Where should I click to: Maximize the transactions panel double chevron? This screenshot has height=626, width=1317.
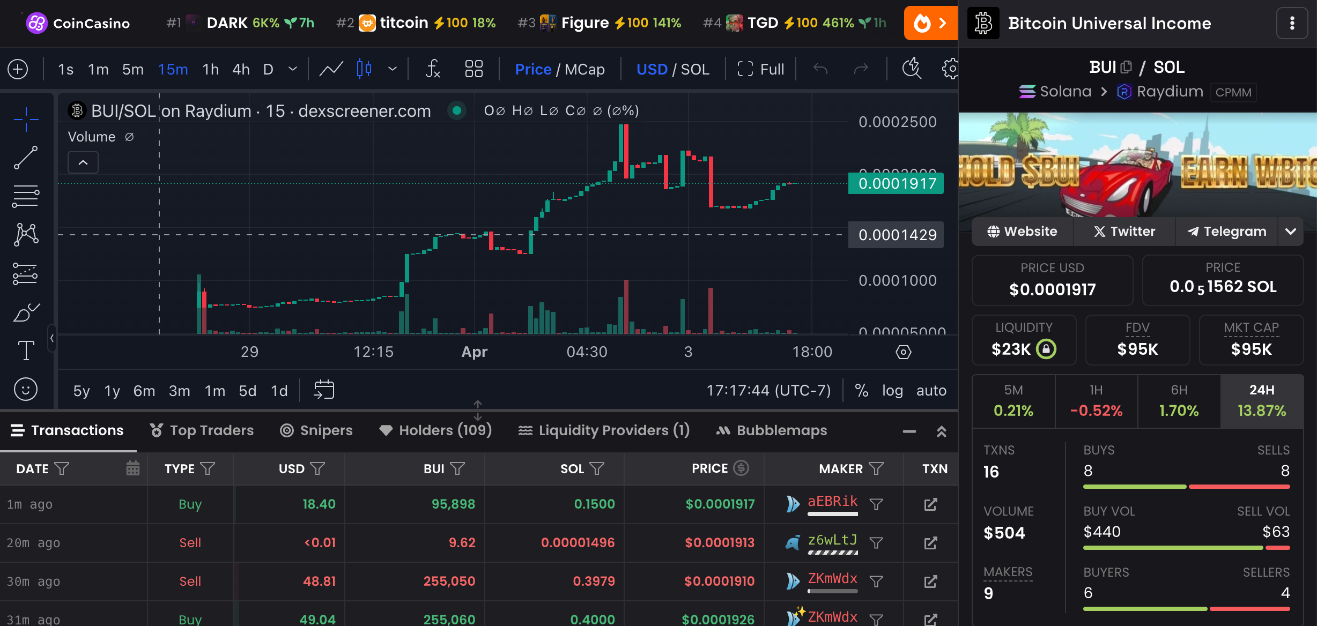click(941, 431)
